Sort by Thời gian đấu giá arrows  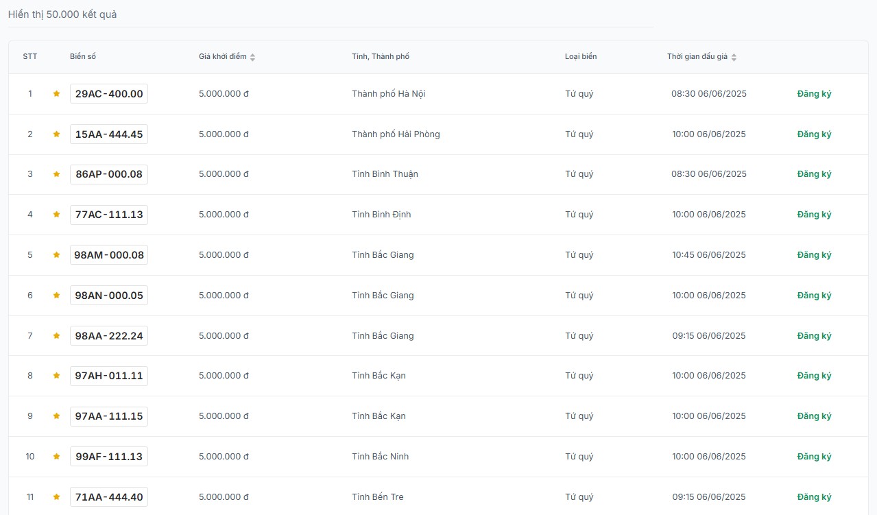(734, 57)
